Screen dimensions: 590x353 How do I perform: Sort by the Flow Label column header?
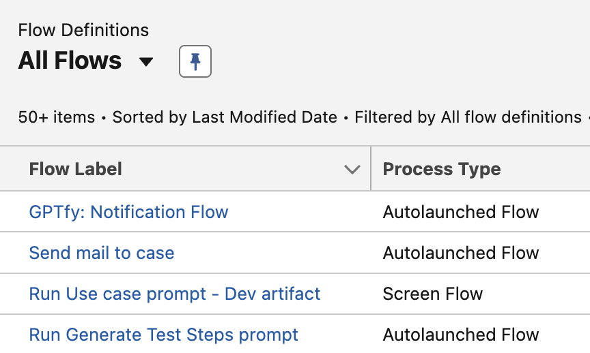[75, 169]
